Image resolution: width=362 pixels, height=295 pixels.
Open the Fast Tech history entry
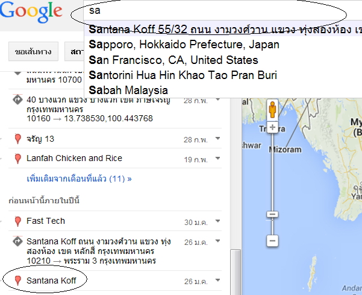click(x=46, y=221)
